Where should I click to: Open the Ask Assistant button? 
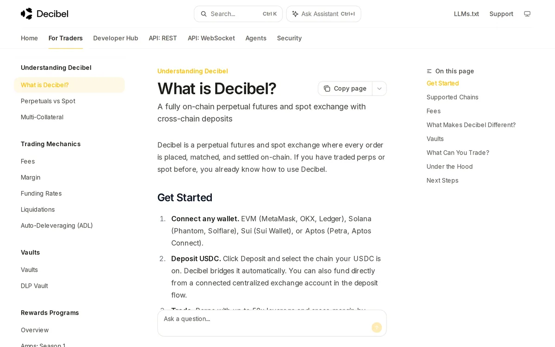pos(324,14)
